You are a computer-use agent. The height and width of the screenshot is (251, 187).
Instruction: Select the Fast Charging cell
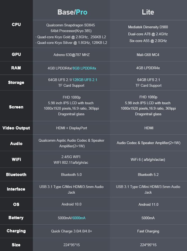click(148, 231)
